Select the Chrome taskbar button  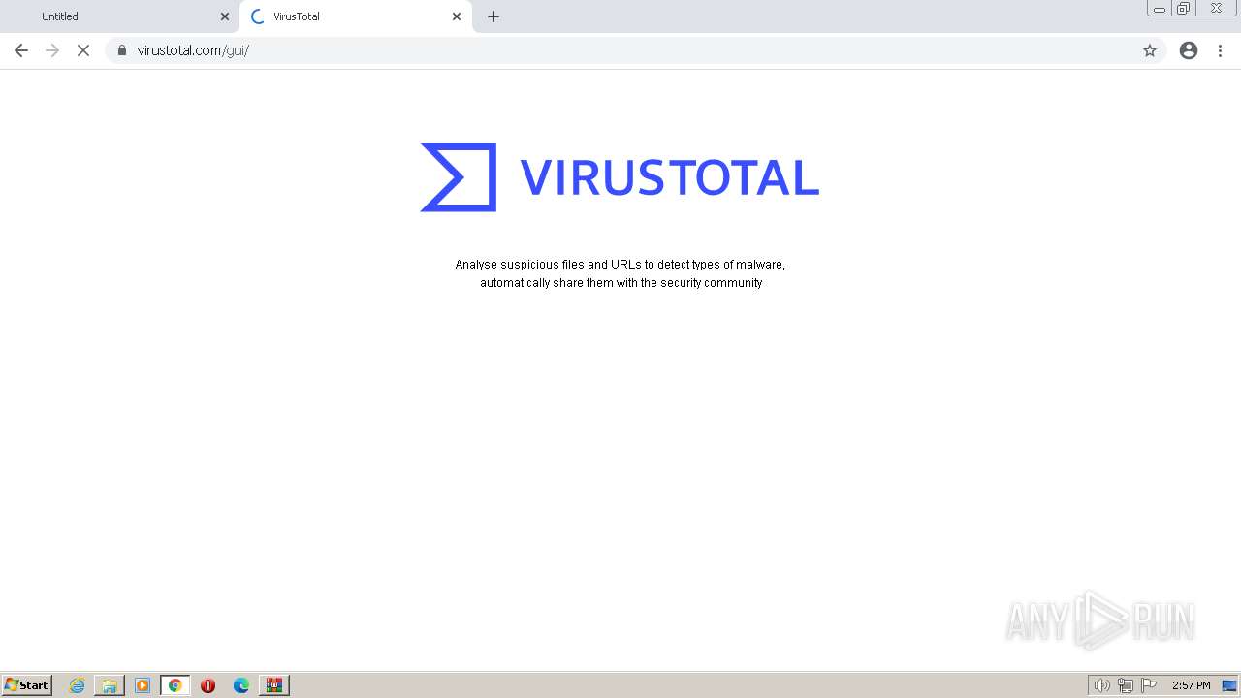175,685
